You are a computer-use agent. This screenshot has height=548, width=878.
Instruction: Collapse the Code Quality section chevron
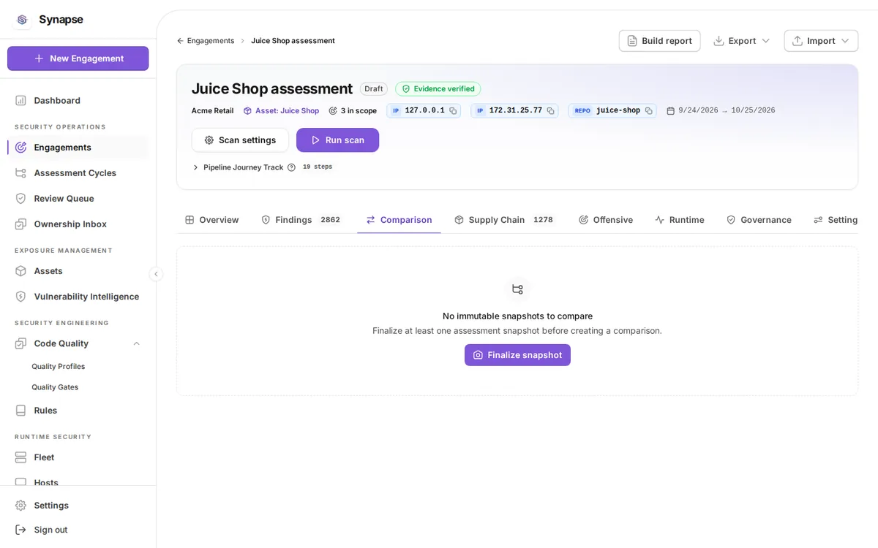point(136,343)
